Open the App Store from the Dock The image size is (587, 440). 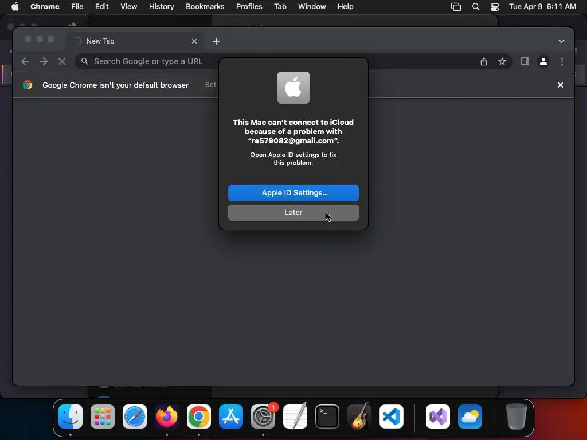pos(231,417)
